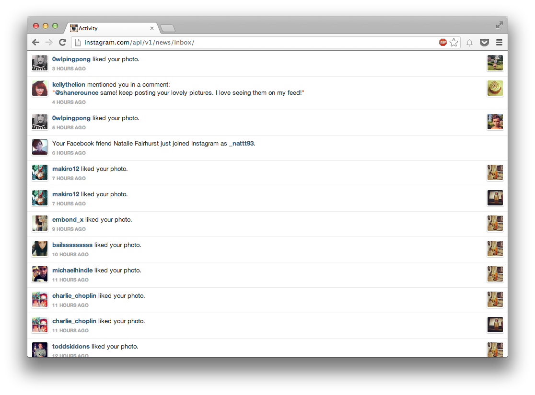Click the browser back arrow

tap(36, 42)
